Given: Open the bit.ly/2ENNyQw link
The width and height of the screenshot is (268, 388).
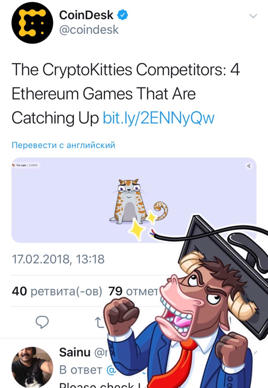Looking at the screenshot, I should point(159,118).
